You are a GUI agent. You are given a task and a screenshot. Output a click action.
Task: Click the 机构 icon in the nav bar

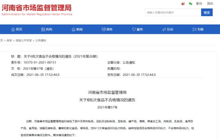point(43,30)
